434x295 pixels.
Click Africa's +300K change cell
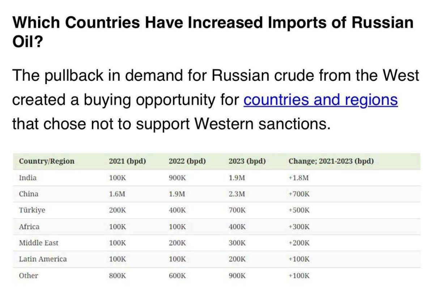[299, 227]
